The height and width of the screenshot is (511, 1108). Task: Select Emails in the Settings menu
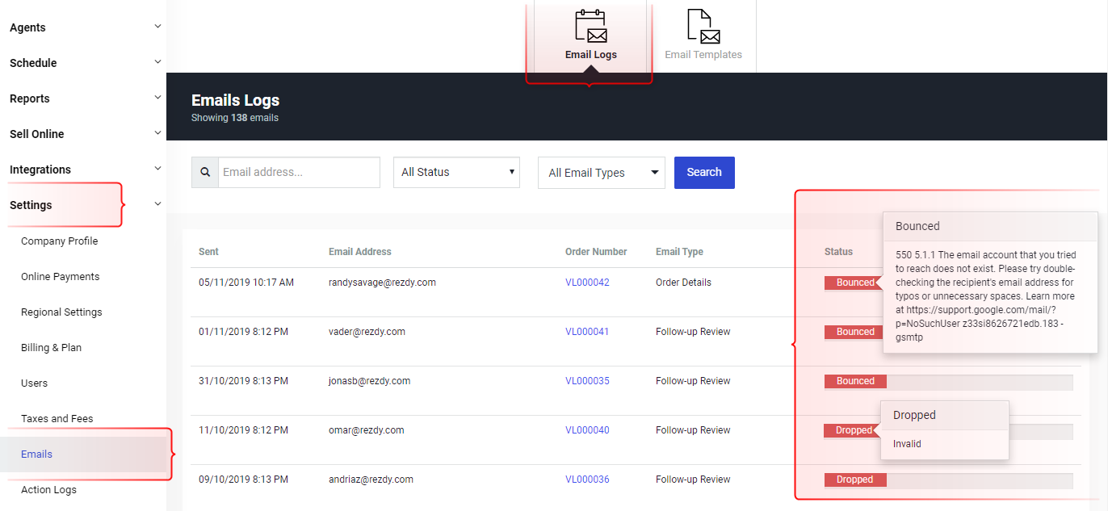[37, 454]
